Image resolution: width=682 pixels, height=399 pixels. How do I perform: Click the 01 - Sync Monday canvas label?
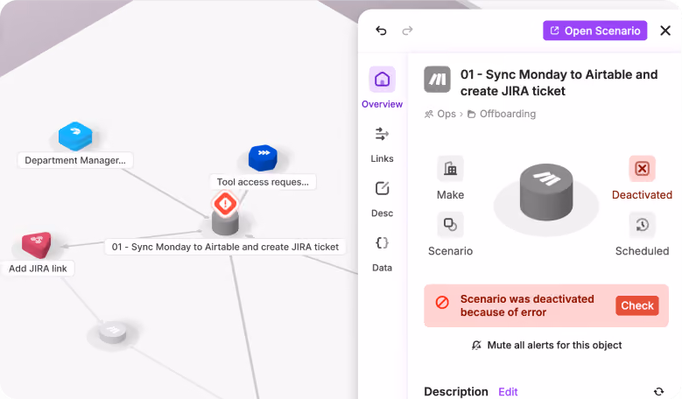[x=225, y=247]
